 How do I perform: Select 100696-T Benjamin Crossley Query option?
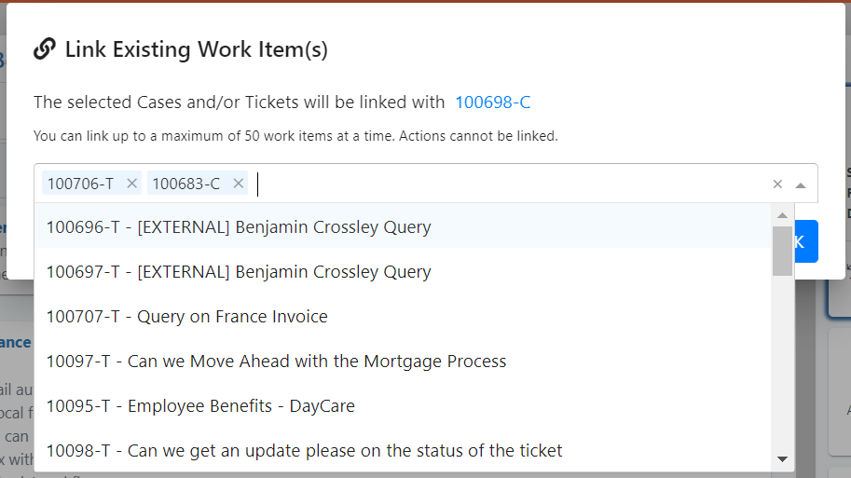coord(239,226)
